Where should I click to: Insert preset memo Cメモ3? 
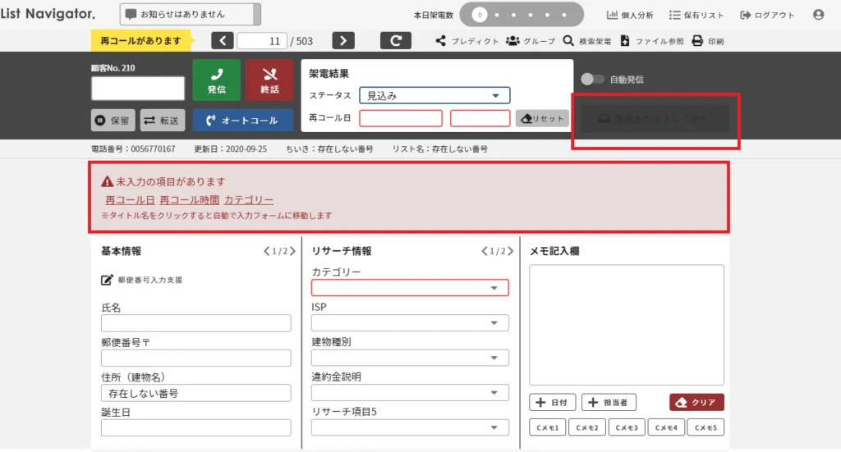(x=627, y=427)
